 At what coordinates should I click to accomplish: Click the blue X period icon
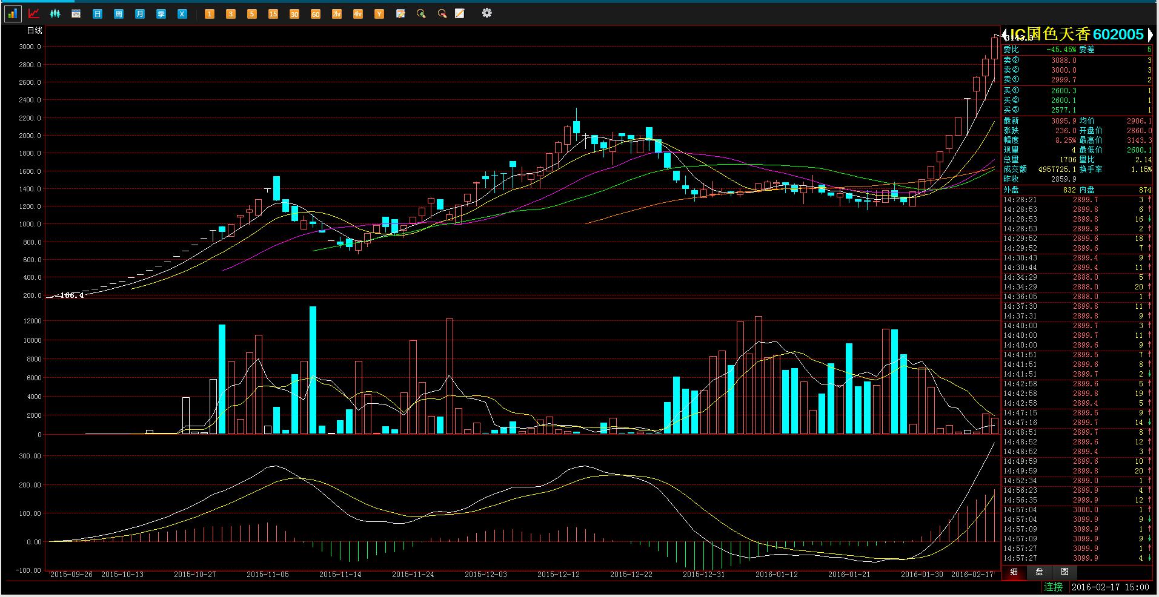click(x=182, y=14)
